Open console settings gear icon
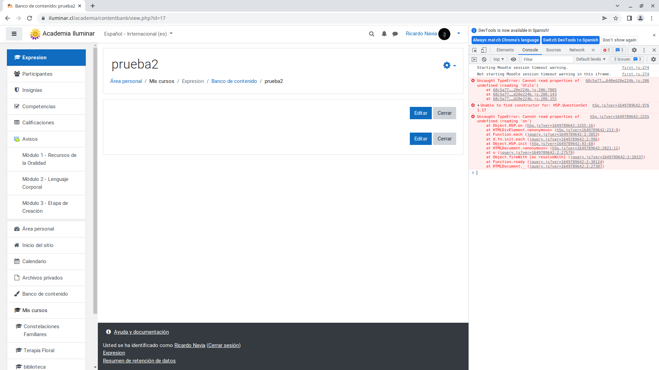Image resolution: width=659 pixels, height=370 pixels. (x=654, y=59)
